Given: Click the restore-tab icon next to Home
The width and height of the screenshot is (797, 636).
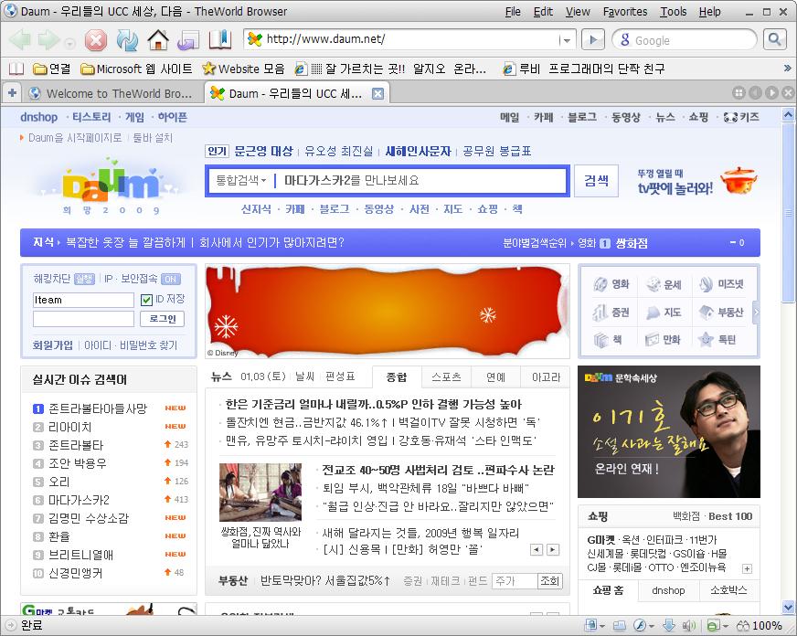Looking at the screenshot, I should coord(188,40).
